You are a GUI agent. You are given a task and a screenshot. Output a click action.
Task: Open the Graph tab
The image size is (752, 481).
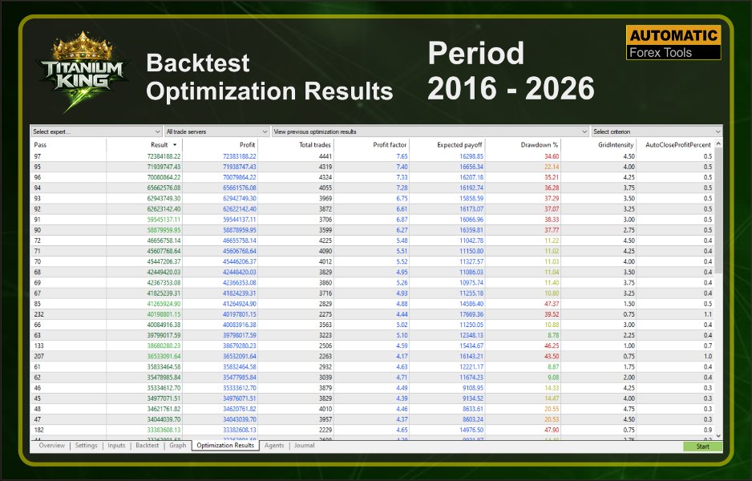pyautogui.click(x=177, y=446)
